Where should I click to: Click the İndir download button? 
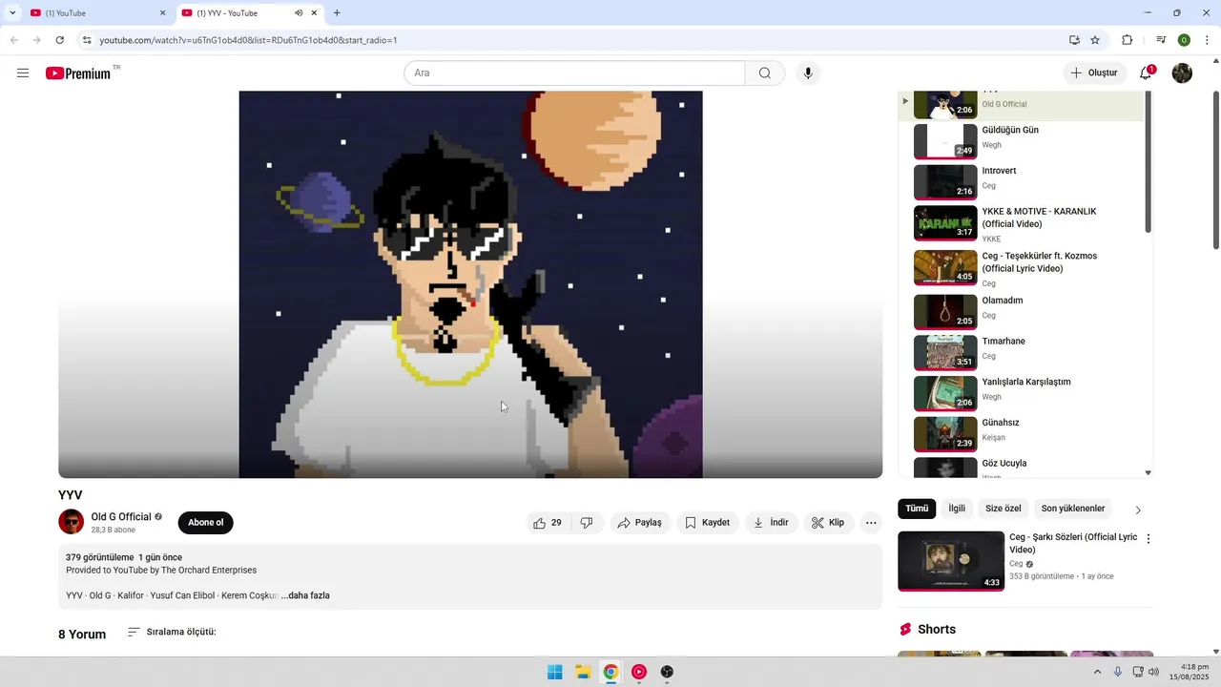pyautogui.click(x=771, y=523)
